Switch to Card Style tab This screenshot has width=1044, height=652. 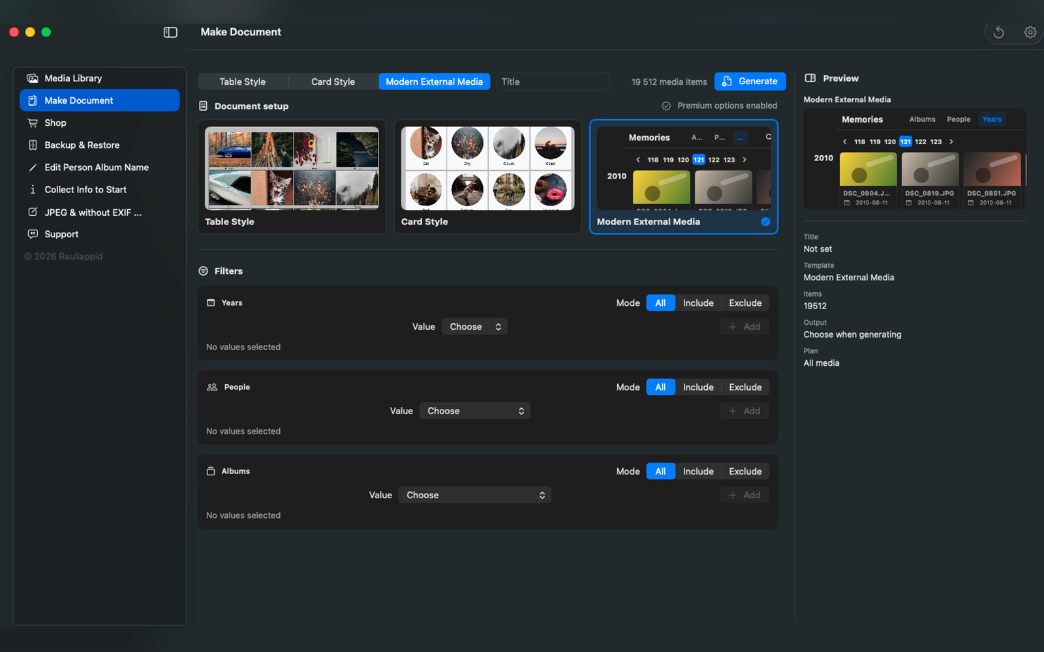333,81
